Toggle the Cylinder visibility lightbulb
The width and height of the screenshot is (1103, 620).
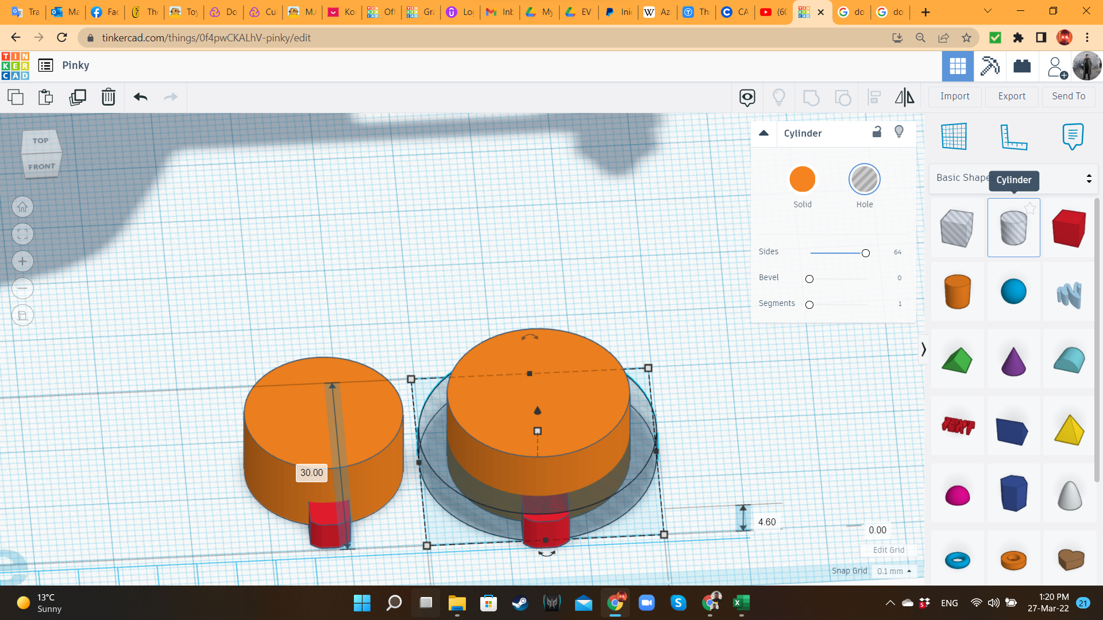(899, 132)
